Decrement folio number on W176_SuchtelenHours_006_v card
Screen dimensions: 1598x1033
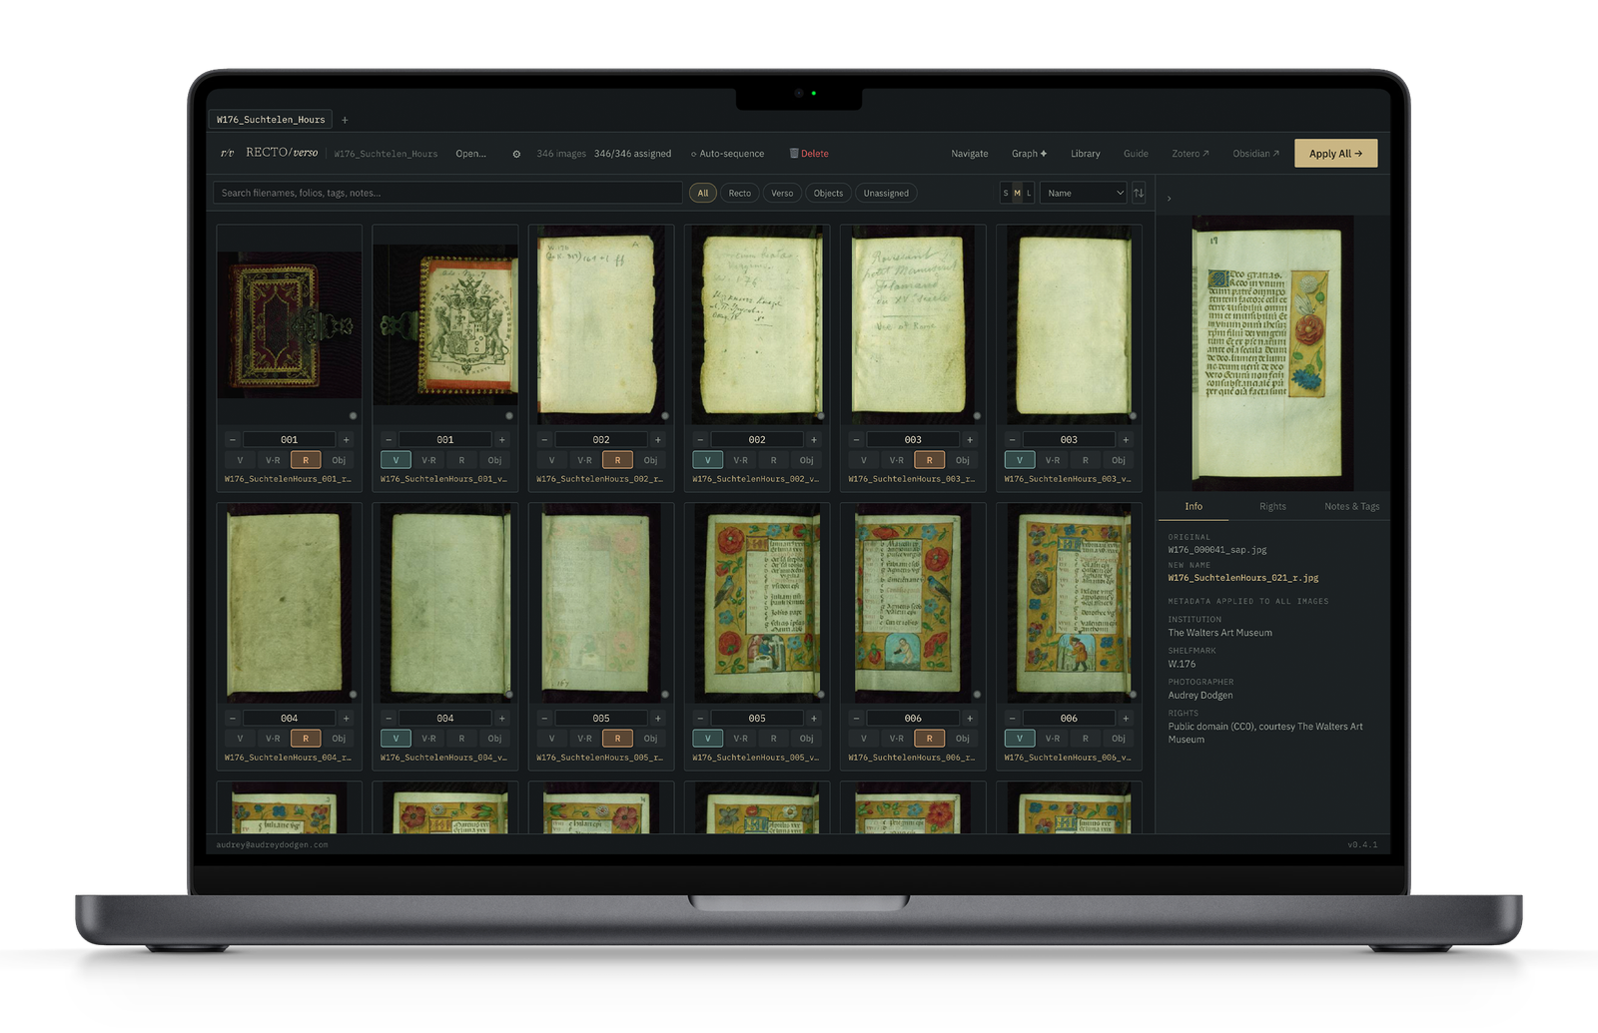(x=1012, y=718)
